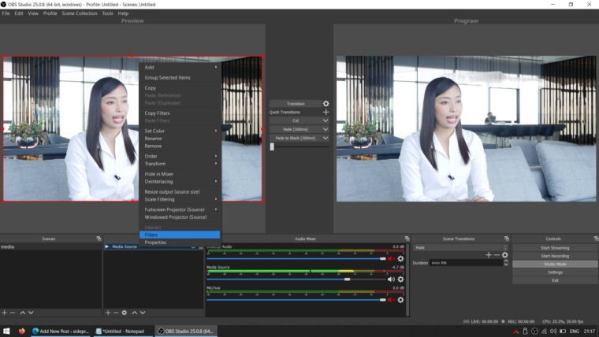
Task: Open the Windows Start menu
Action: (x=6, y=331)
